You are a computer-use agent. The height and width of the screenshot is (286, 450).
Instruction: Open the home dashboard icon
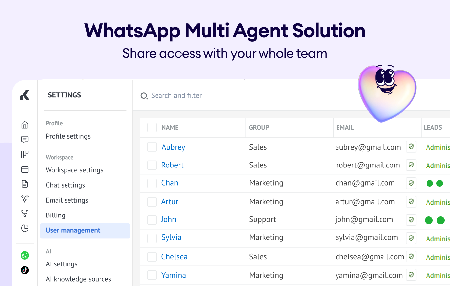pyautogui.click(x=25, y=125)
